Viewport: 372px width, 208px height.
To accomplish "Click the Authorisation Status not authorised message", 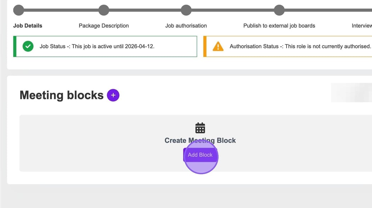I will 300,46.
